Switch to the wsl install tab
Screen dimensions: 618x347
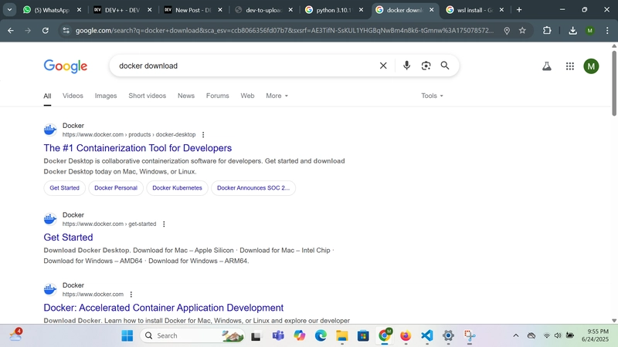(x=474, y=10)
